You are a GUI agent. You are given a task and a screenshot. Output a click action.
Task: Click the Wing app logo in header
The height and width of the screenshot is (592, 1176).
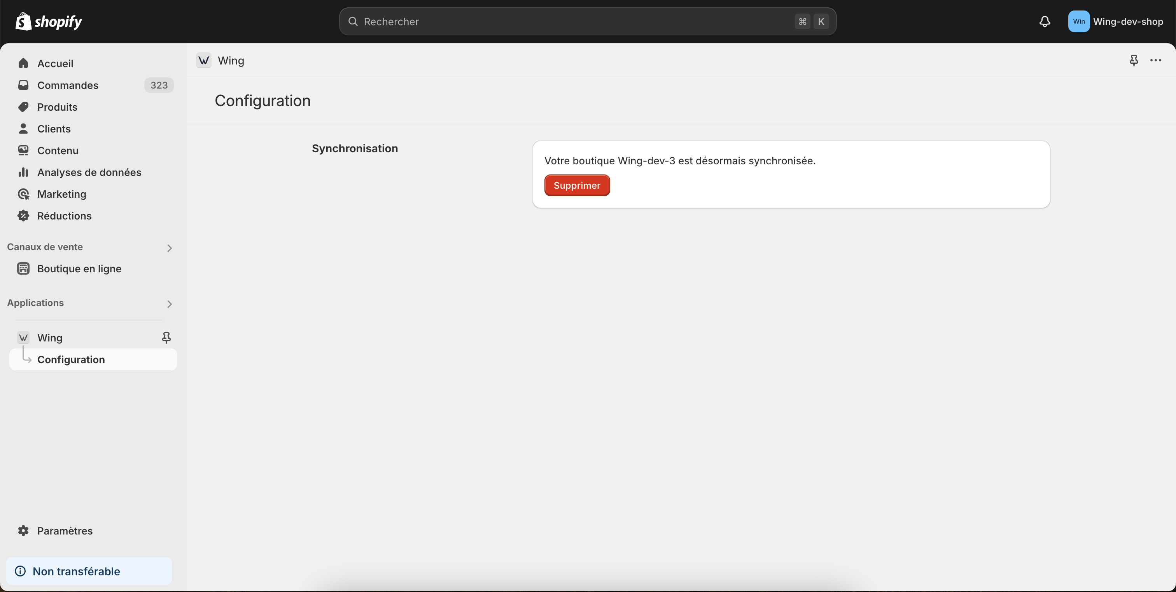pyautogui.click(x=204, y=60)
